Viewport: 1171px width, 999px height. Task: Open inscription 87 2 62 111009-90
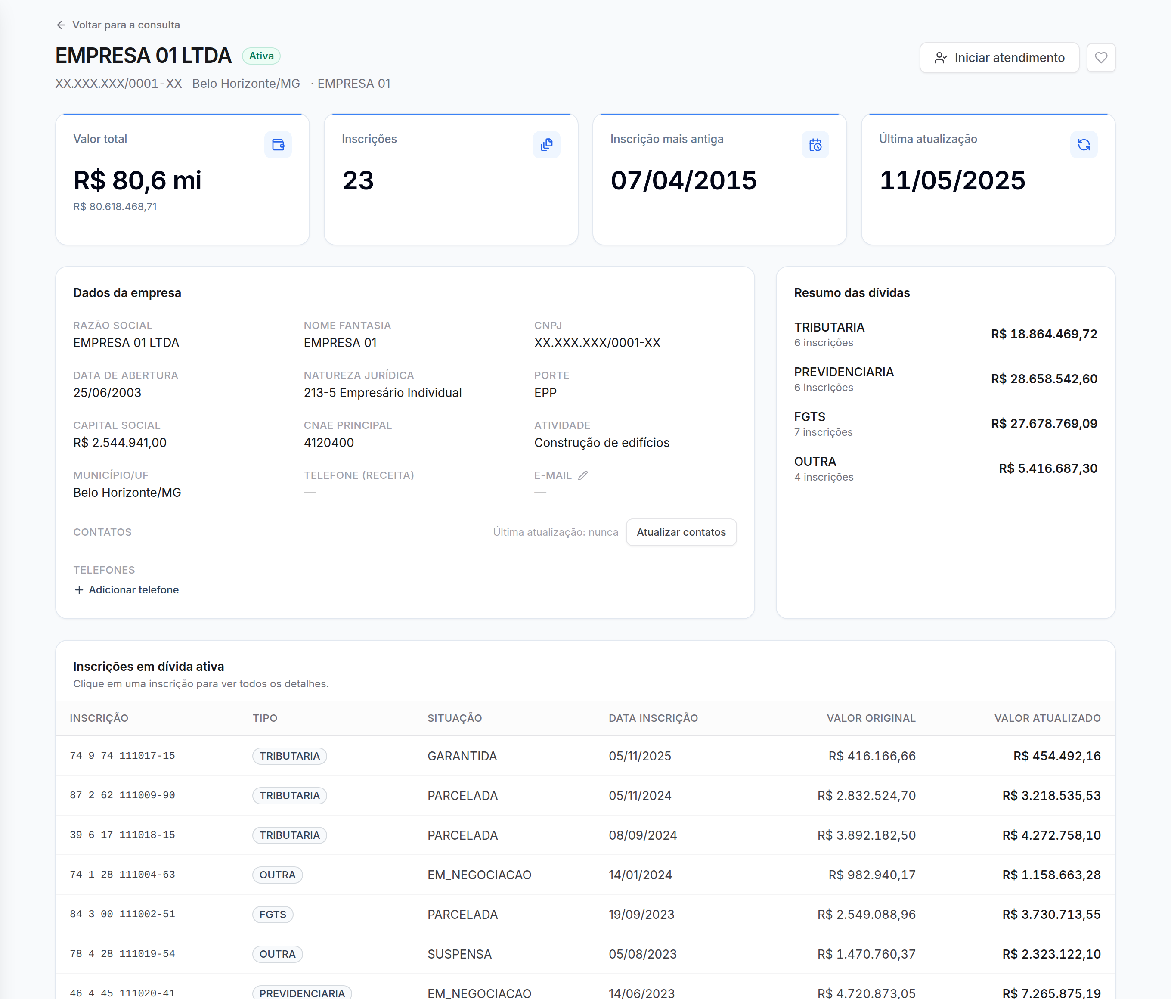[x=123, y=795]
